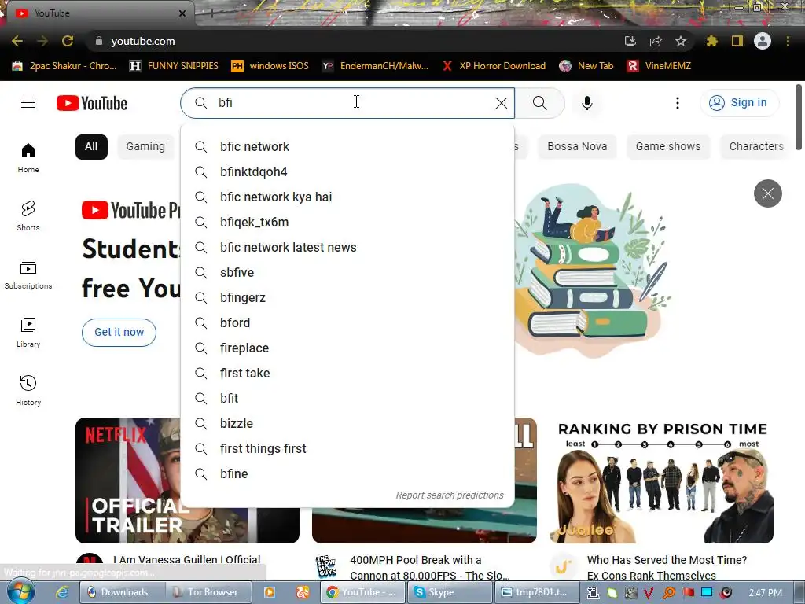Click Get it now button

click(119, 333)
